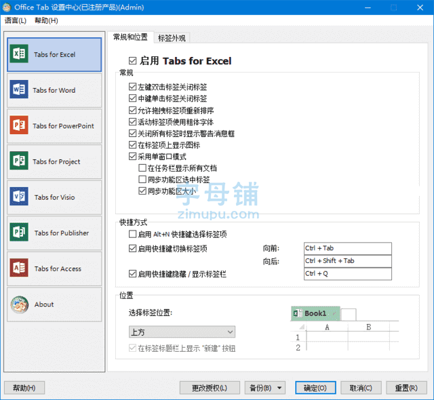Click the 重置(R) button

pyautogui.click(x=406, y=388)
